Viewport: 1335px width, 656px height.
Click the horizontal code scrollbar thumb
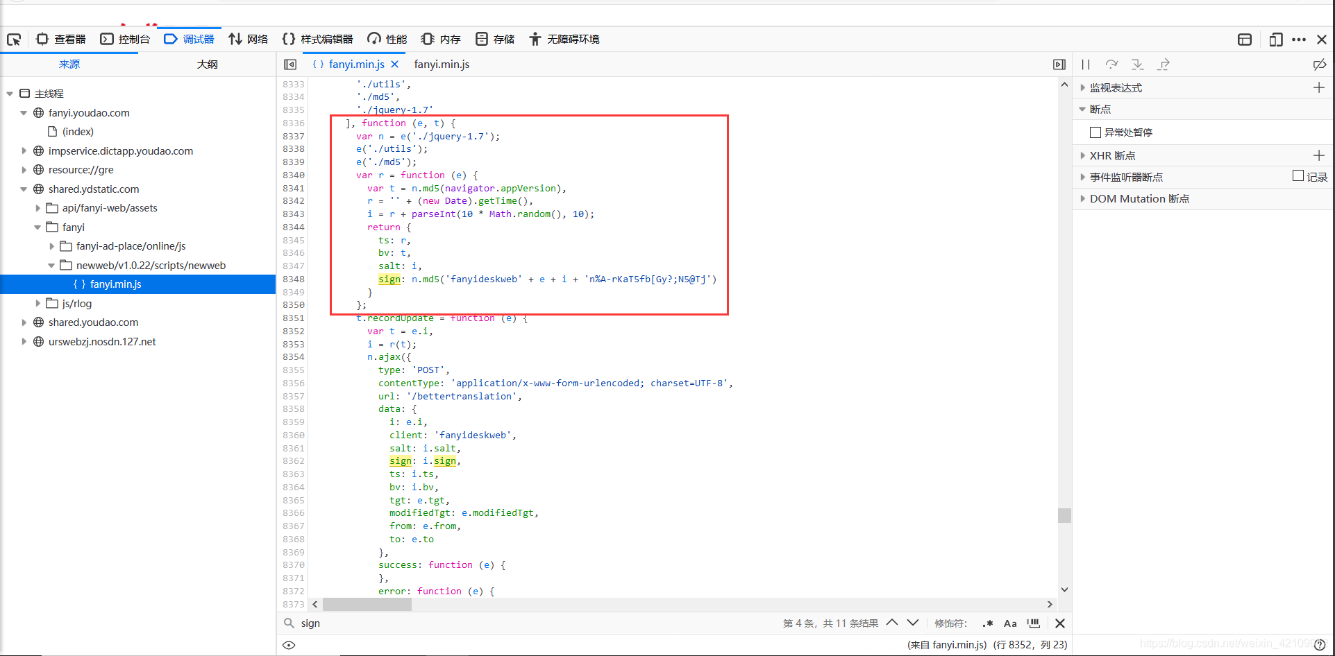tap(367, 605)
